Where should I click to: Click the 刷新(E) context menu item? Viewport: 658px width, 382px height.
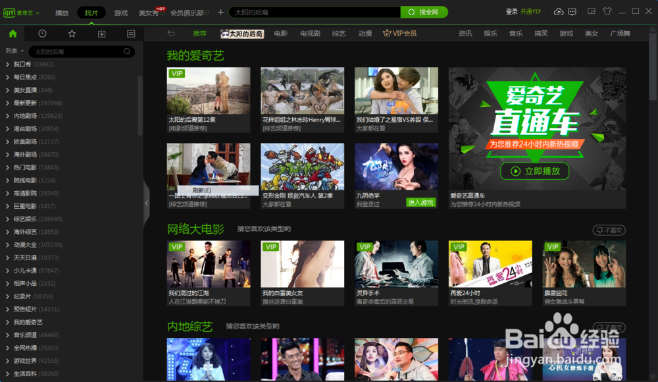point(218,190)
